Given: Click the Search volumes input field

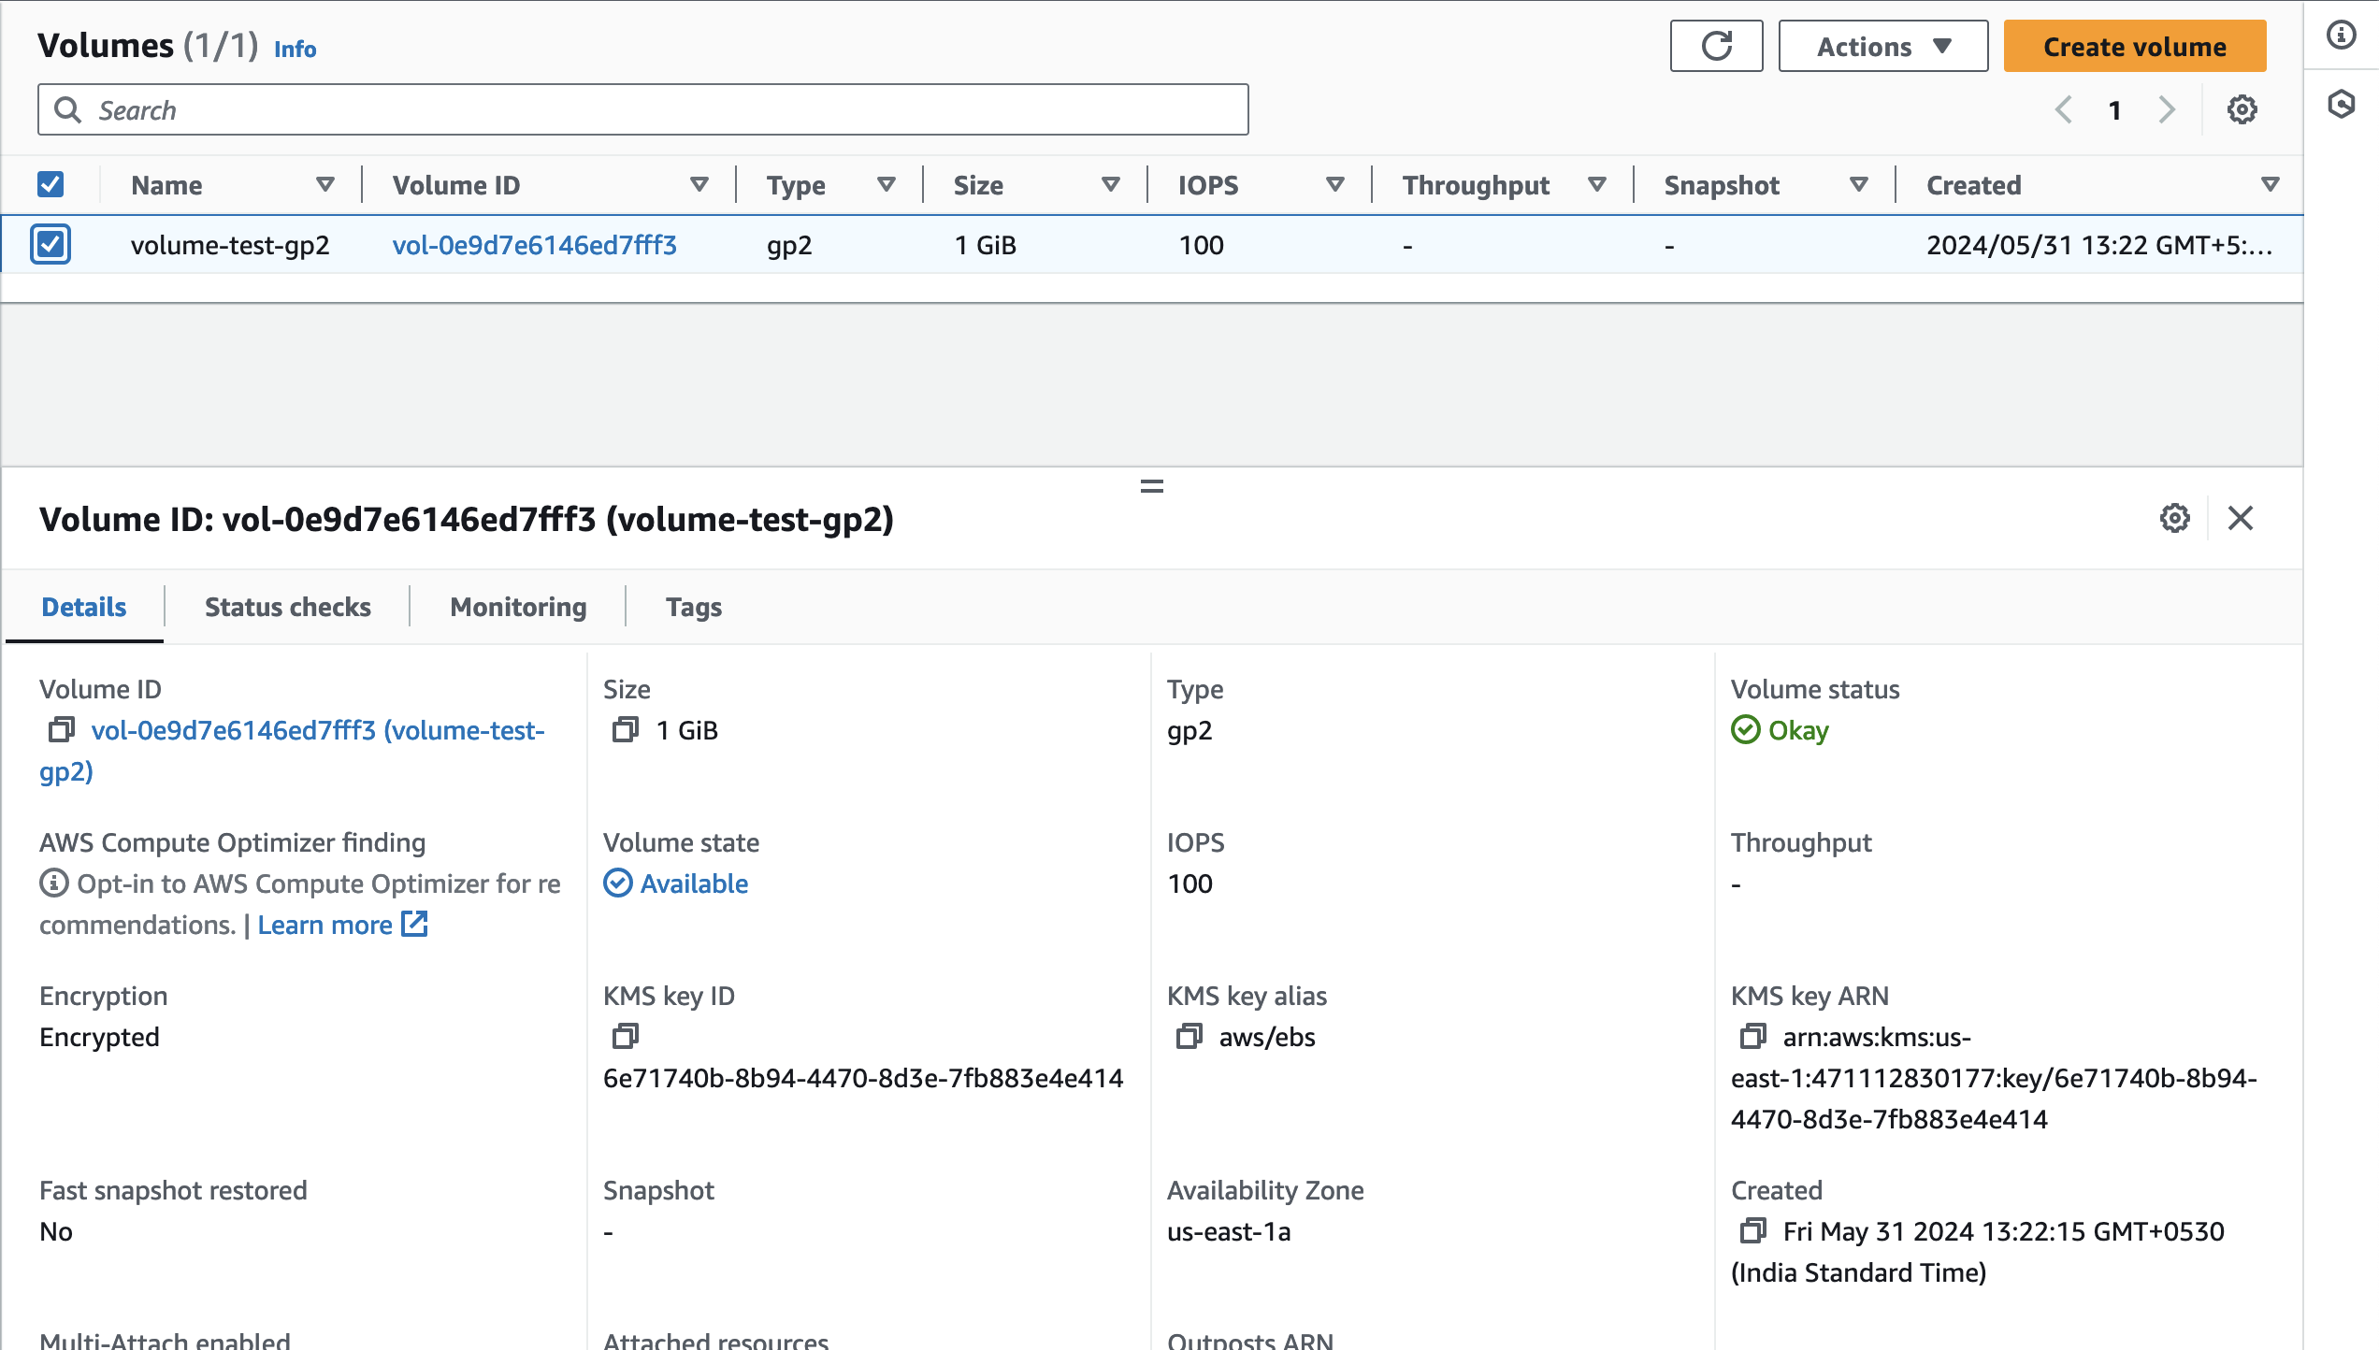Looking at the screenshot, I should 643,109.
